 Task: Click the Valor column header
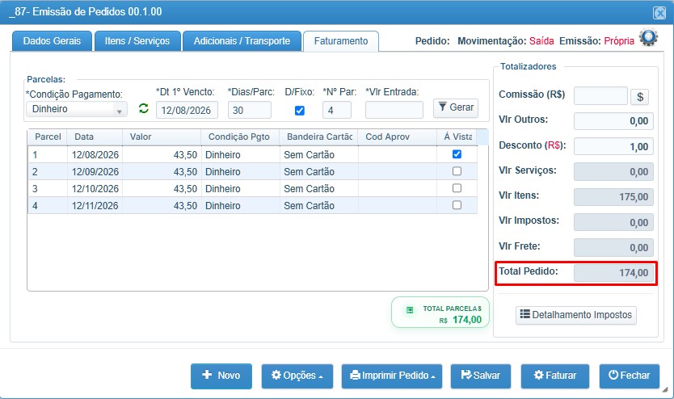[162, 137]
